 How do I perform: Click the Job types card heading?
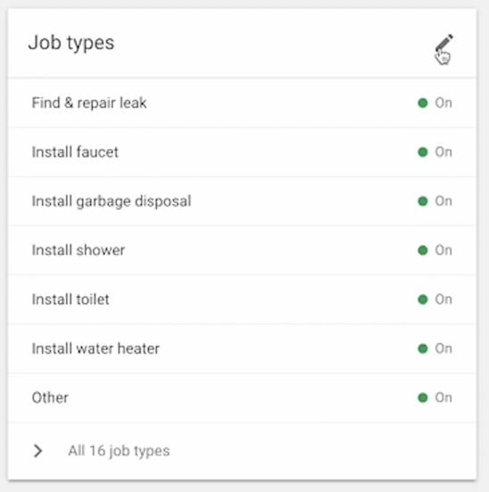(x=71, y=43)
